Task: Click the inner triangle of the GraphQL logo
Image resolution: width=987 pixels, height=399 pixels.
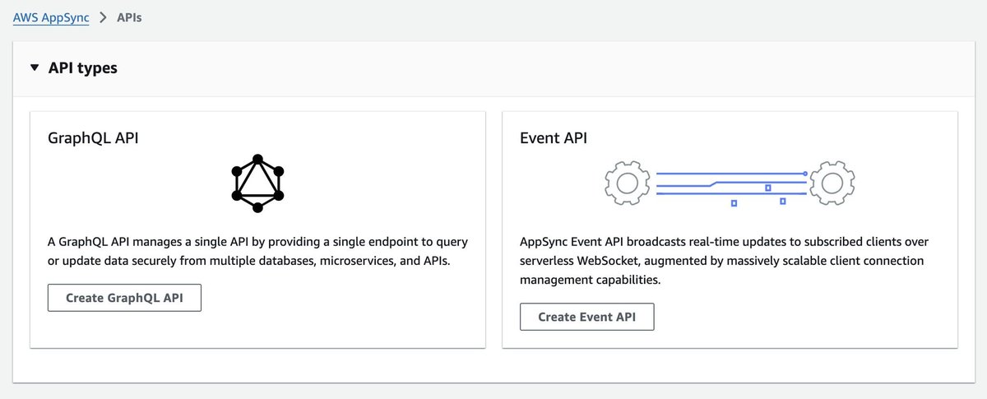Action: click(x=257, y=182)
